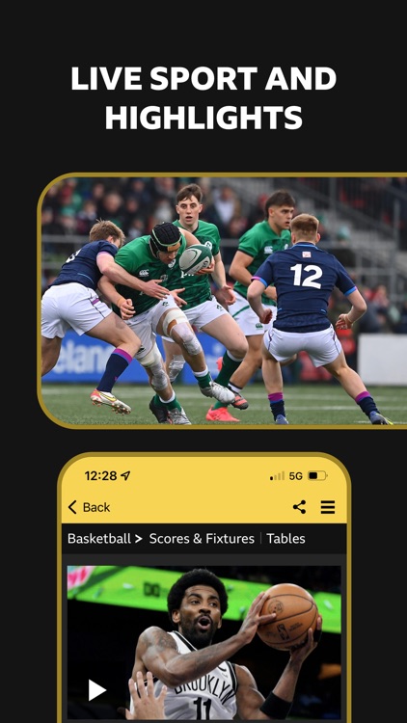Expand the chevron after Basketball
Viewport: 407px width, 723px height.
[139, 539]
